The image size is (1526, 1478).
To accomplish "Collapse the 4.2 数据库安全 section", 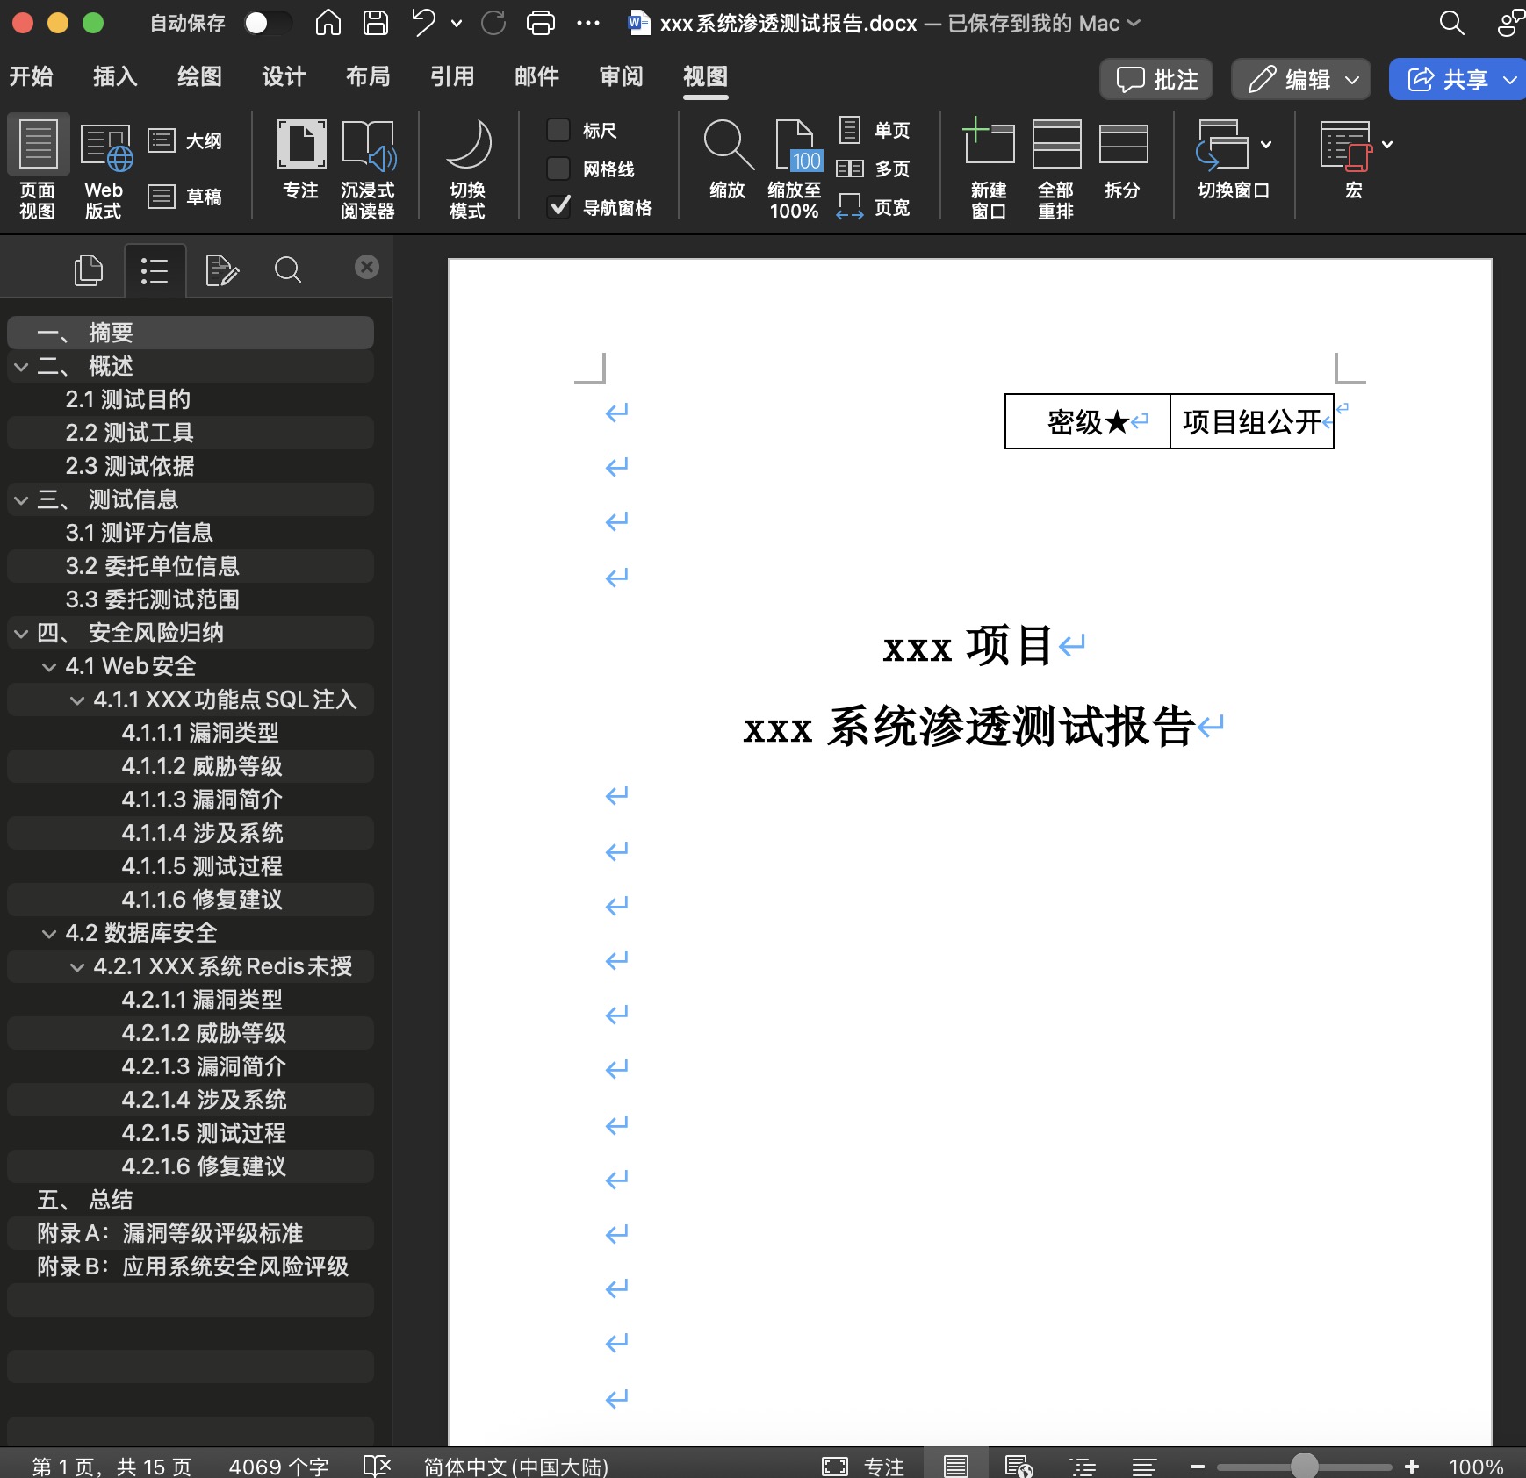I will pyautogui.click(x=49, y=934).
